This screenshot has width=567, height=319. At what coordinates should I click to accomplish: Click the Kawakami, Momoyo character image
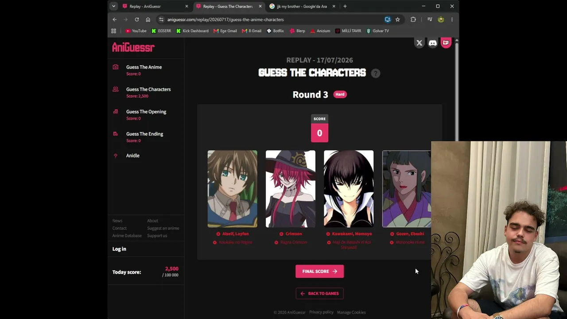point(349,189)
